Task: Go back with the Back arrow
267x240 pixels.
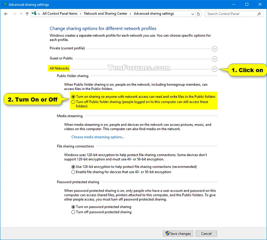Action: pos(6,14)
